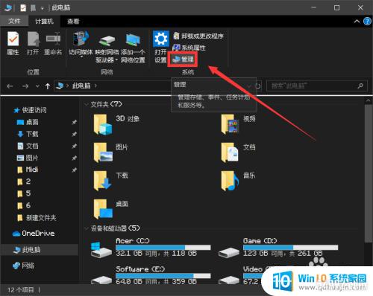
Task: Click the search magnifier icon
Action: pyautogui.click(x=360, y=86)
